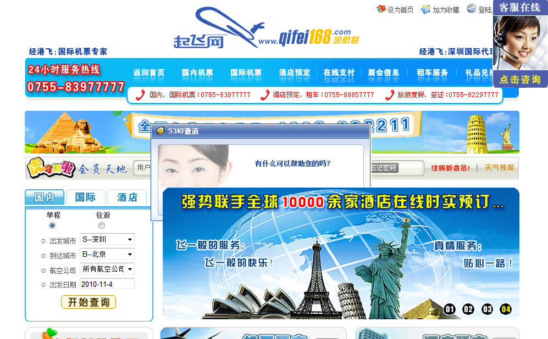Switch to banner slide 02
The width and height of the screenshot is (548, 339).
point(468,309)
